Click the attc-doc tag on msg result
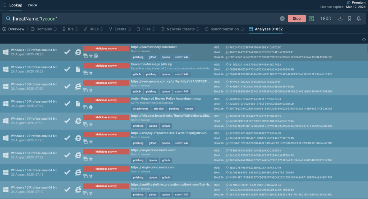The width and height of the screenshot is (368, 199). click(x=158, y=109)
